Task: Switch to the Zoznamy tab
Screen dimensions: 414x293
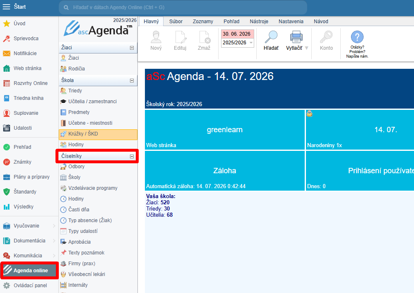Action: (203, 22)
